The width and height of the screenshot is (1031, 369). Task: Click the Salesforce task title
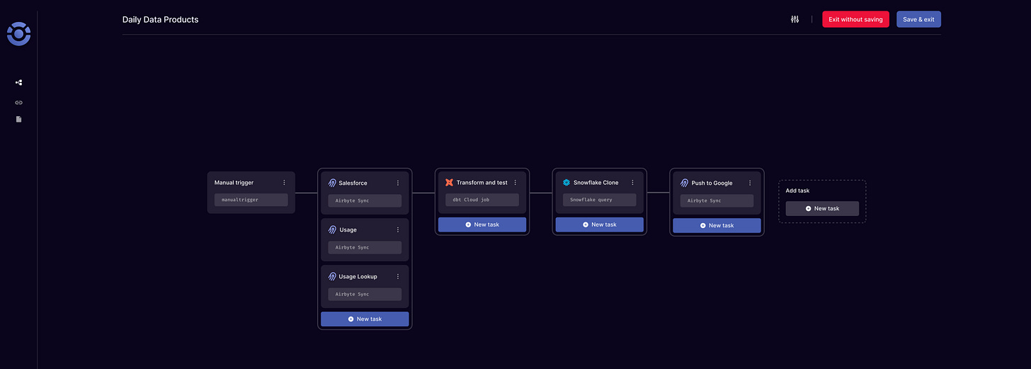(x=353, y=183)
